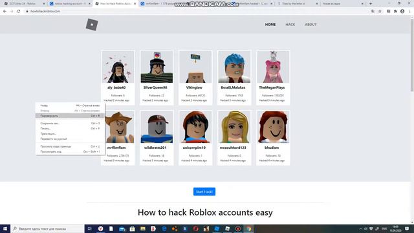Screen dimensions: 414x233
Task: Click the username text 'TheMeganPlays'
Action: (272, 87)
